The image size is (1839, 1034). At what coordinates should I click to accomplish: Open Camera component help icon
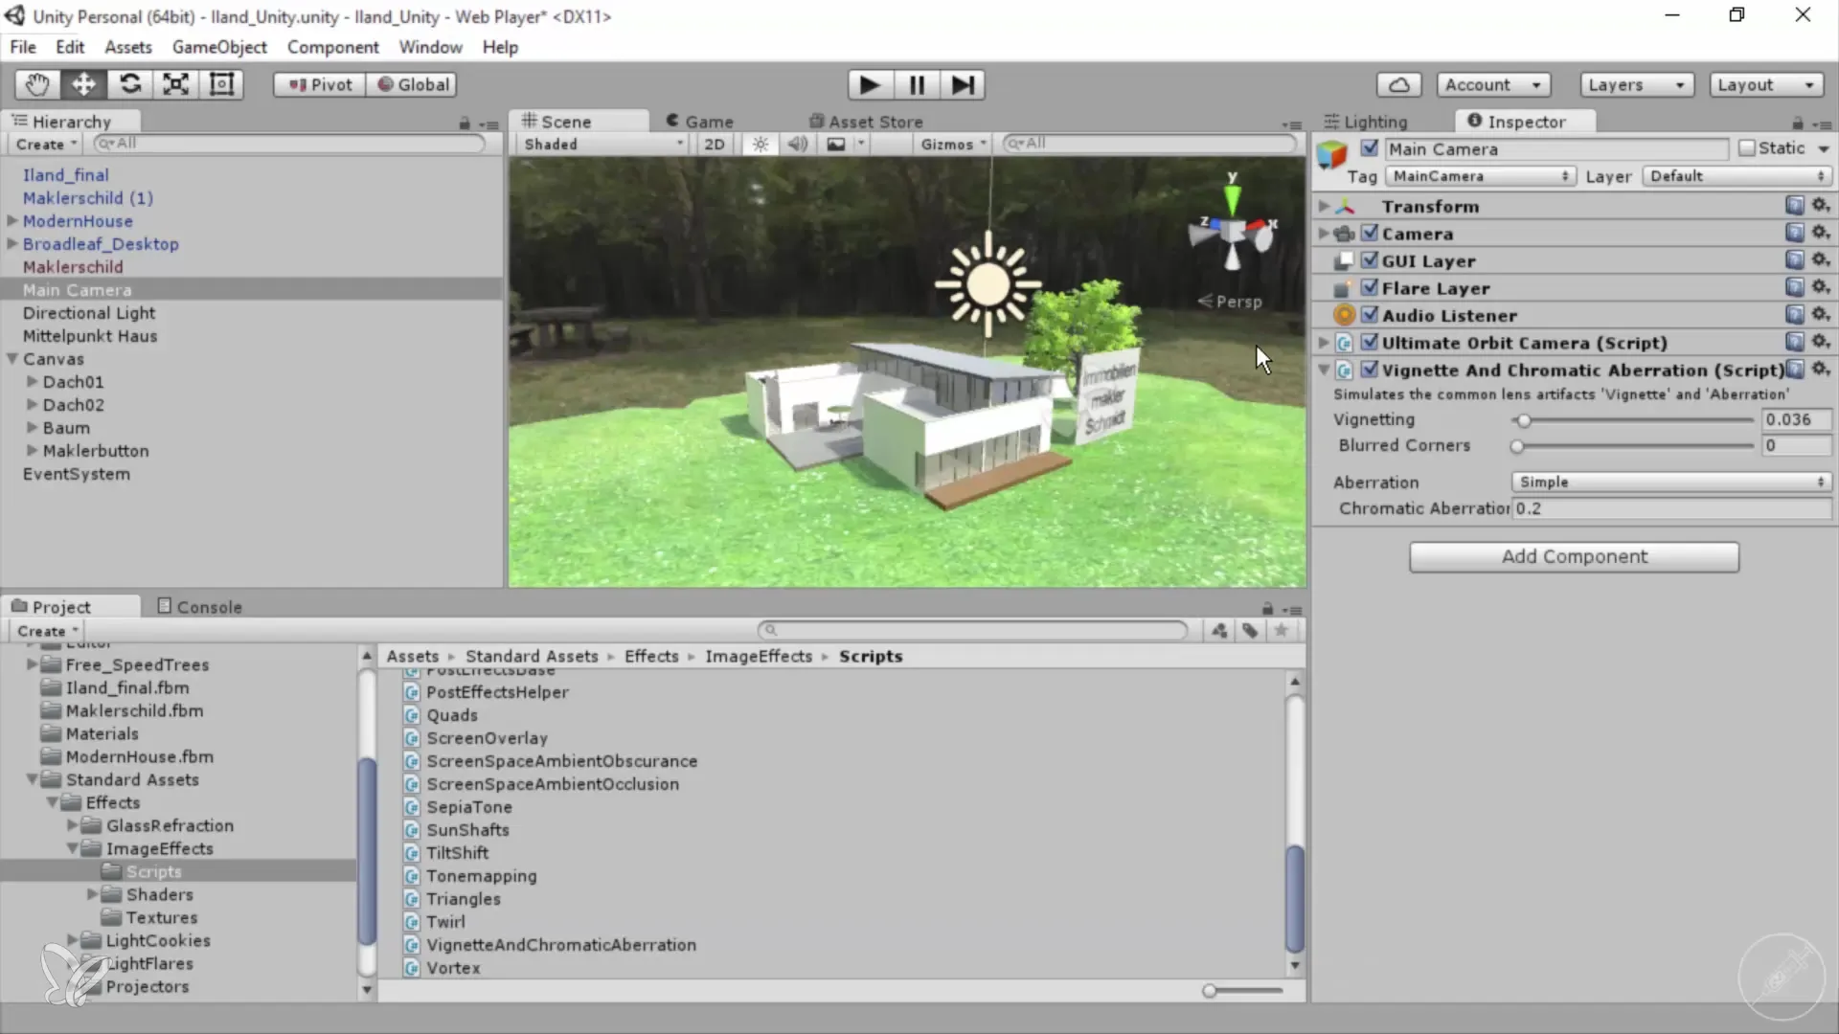click(1795, 233)
